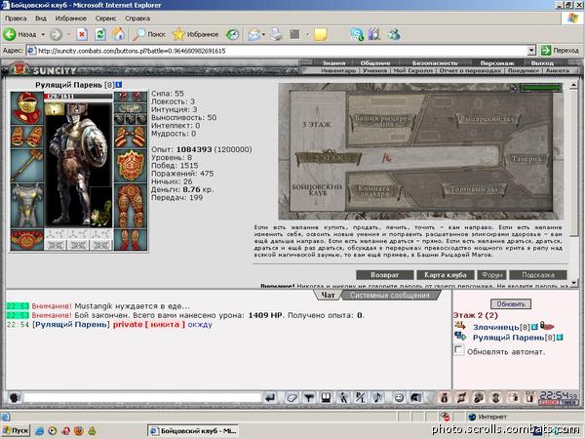Click the eraser clear-chat icon

(292, 398)
